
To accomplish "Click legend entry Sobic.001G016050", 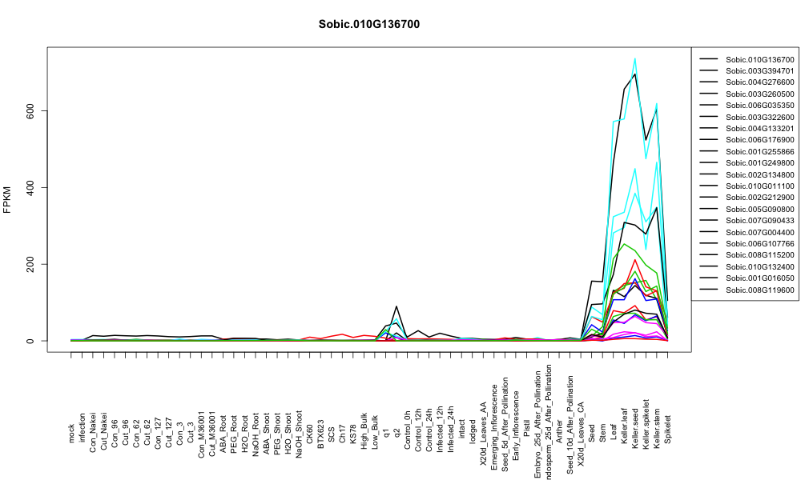I will (759, 278).
